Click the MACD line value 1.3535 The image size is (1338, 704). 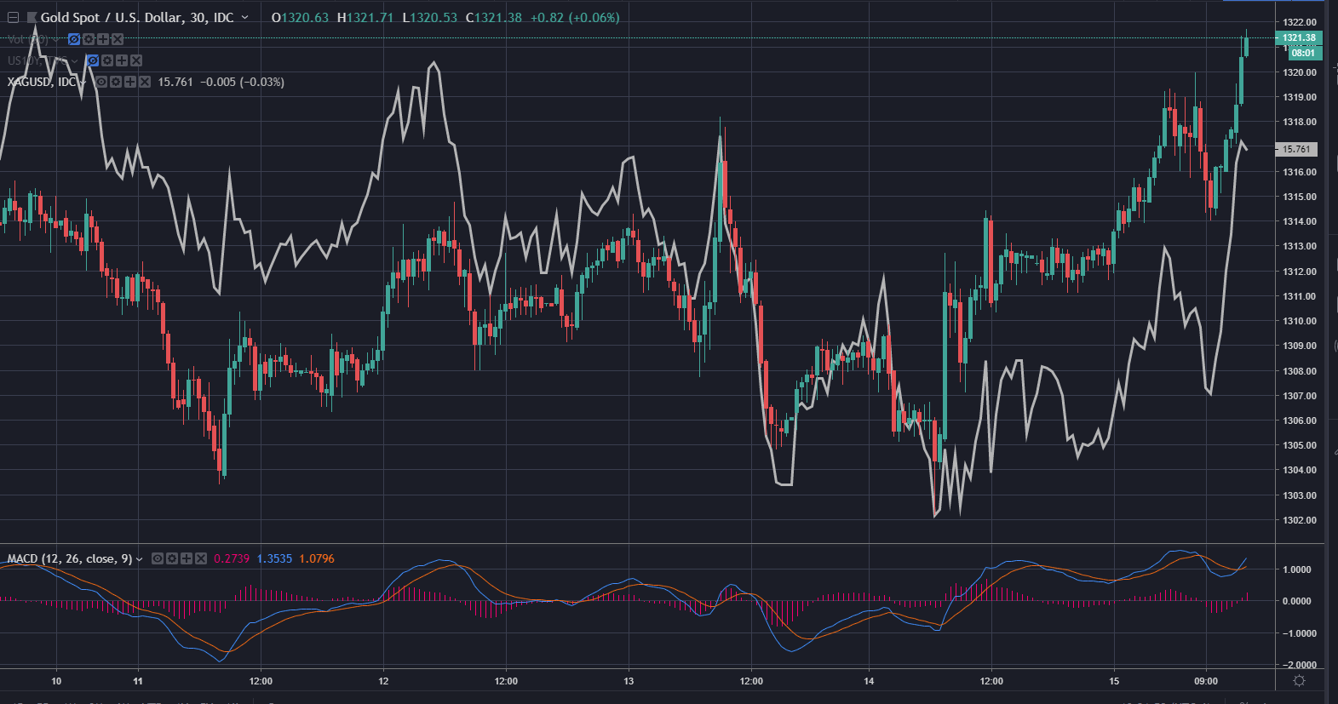[x=274, y=558]
